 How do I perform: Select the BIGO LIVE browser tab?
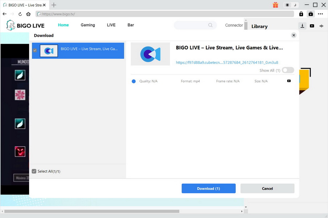25,5
